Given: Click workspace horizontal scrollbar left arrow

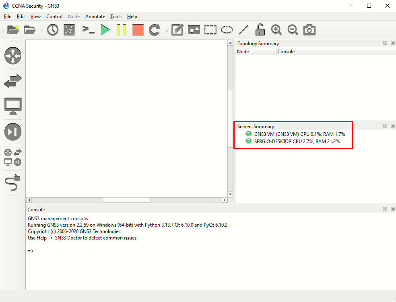Looking at the screenshot, I should 29,200.
